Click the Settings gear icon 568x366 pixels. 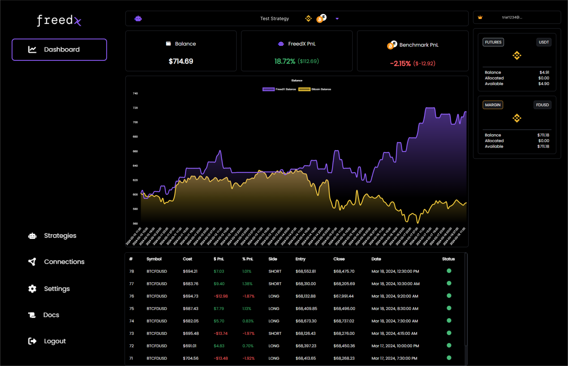[x=32, y=289]
